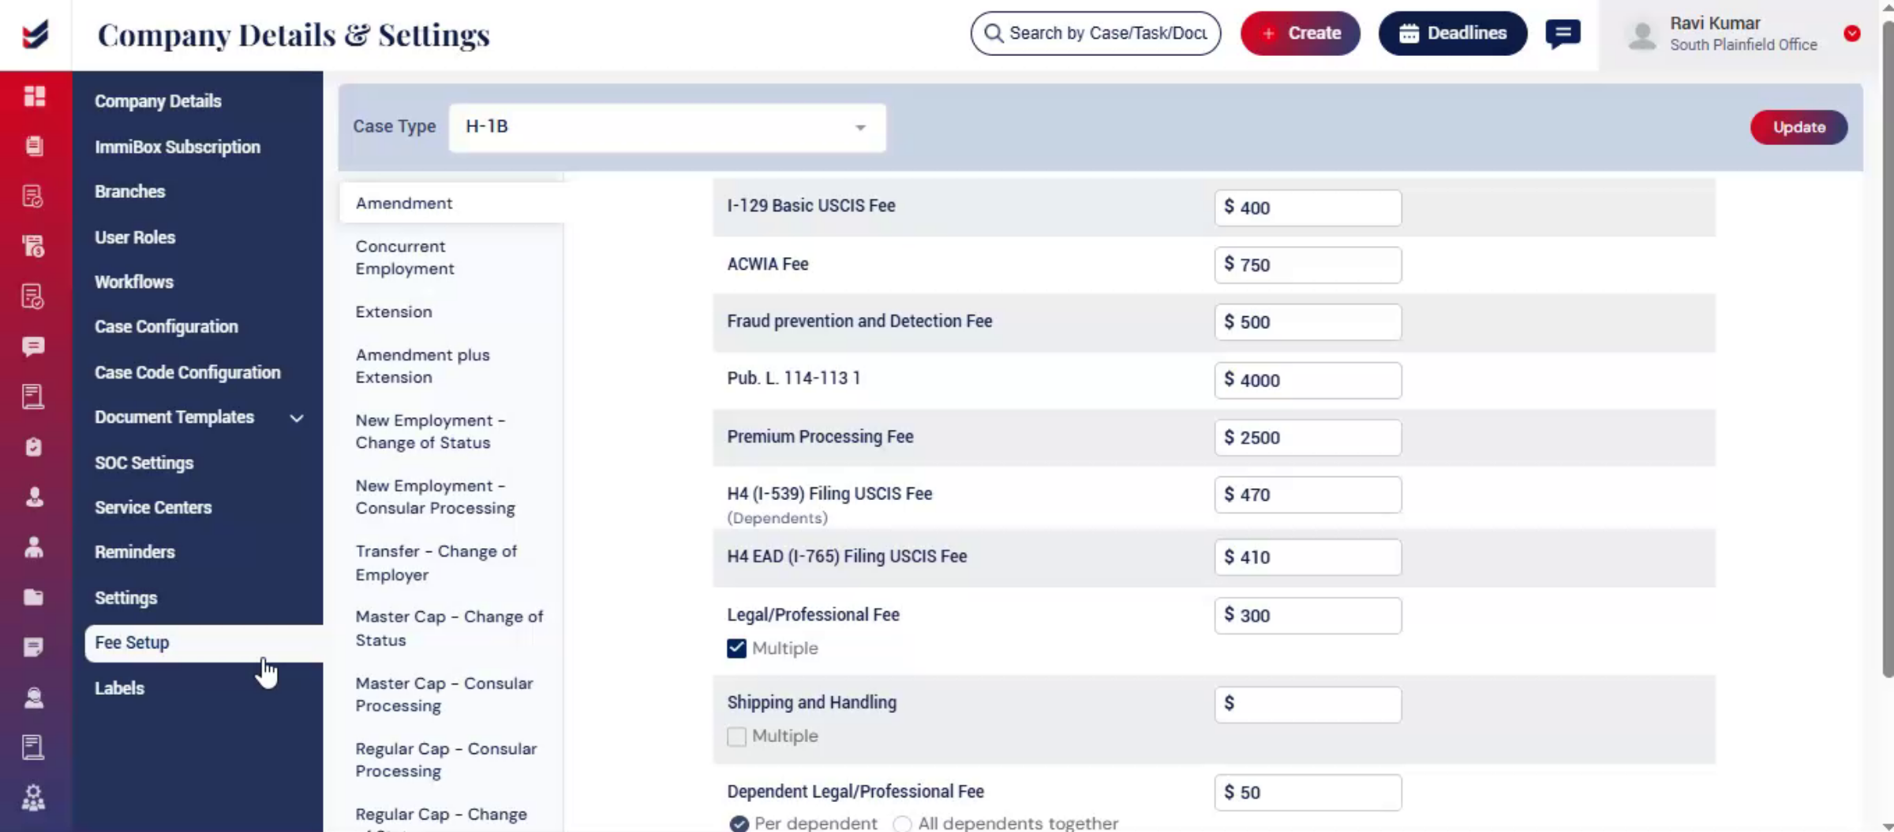1894x832 pixels.
Task: Open Branches settings
Action: (x=129, y=192)
